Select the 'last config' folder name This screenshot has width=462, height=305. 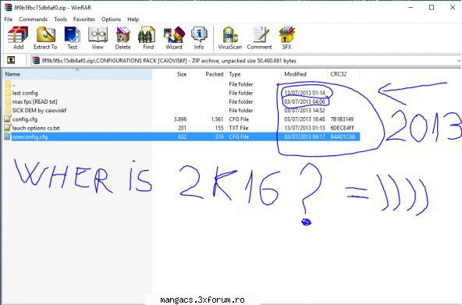[x=25, y=93]
